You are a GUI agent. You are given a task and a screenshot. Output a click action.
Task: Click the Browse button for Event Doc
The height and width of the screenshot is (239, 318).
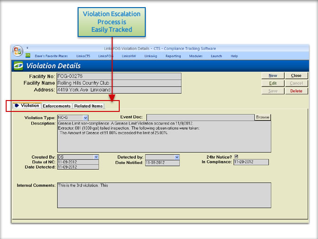click(262, 117)
